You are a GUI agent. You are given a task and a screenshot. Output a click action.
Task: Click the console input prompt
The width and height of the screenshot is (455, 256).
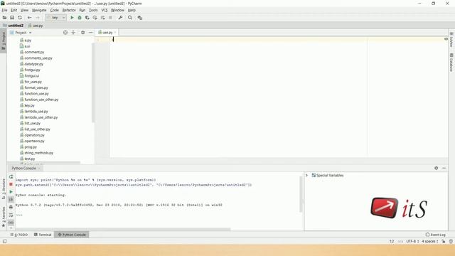pyautogui.click(x=19, y=215)
